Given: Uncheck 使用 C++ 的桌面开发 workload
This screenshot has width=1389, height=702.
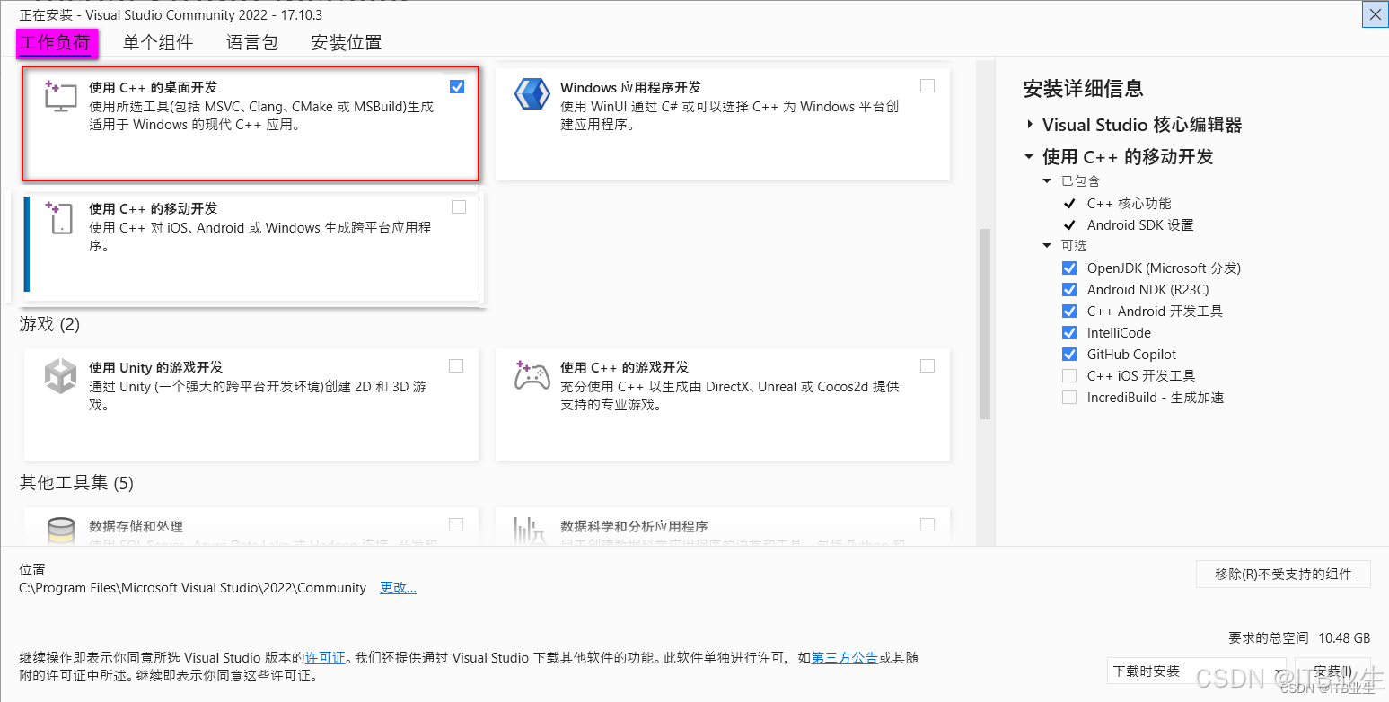Looking at the screenshot, I should pos(457,87).
